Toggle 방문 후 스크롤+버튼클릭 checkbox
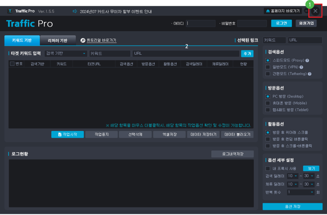The width and height of the screenshot is (327, 215). pyautogui.click(x=268, y=146)
